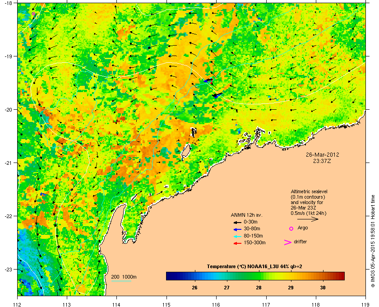Image resolution: width=379 pixels, height=307 pixels.
Task: Click the magenta drifter chevron legend symbol
Action: 288,242
